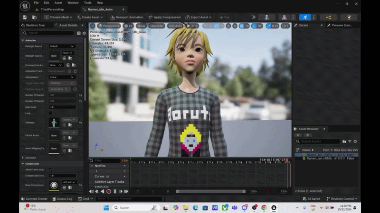Click the Browse in Content Browser toolbar icon
The height and width of the screenshot is (213, 380).
click(x=34, y=18)
